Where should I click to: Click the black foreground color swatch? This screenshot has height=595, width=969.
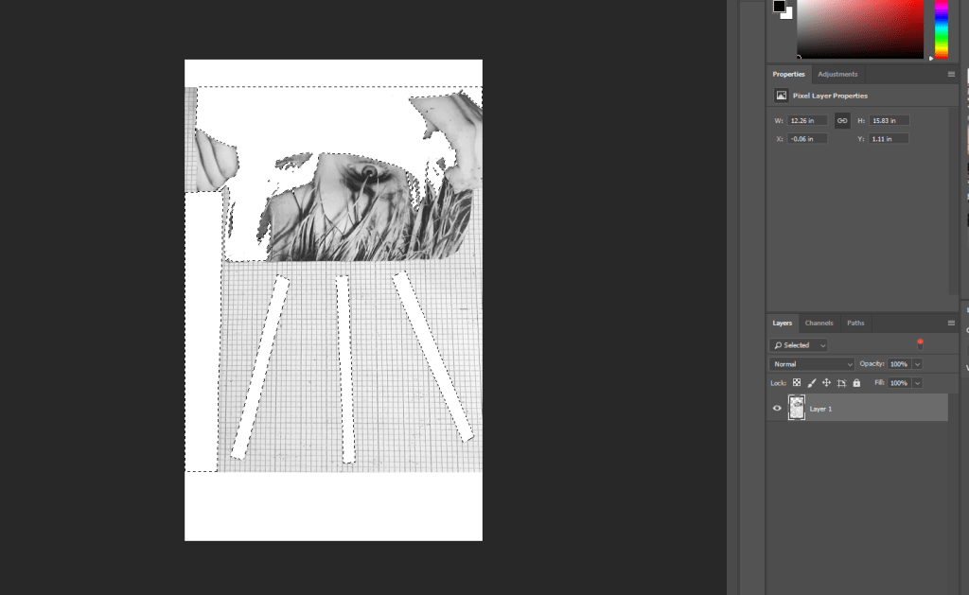click(779, 6)
